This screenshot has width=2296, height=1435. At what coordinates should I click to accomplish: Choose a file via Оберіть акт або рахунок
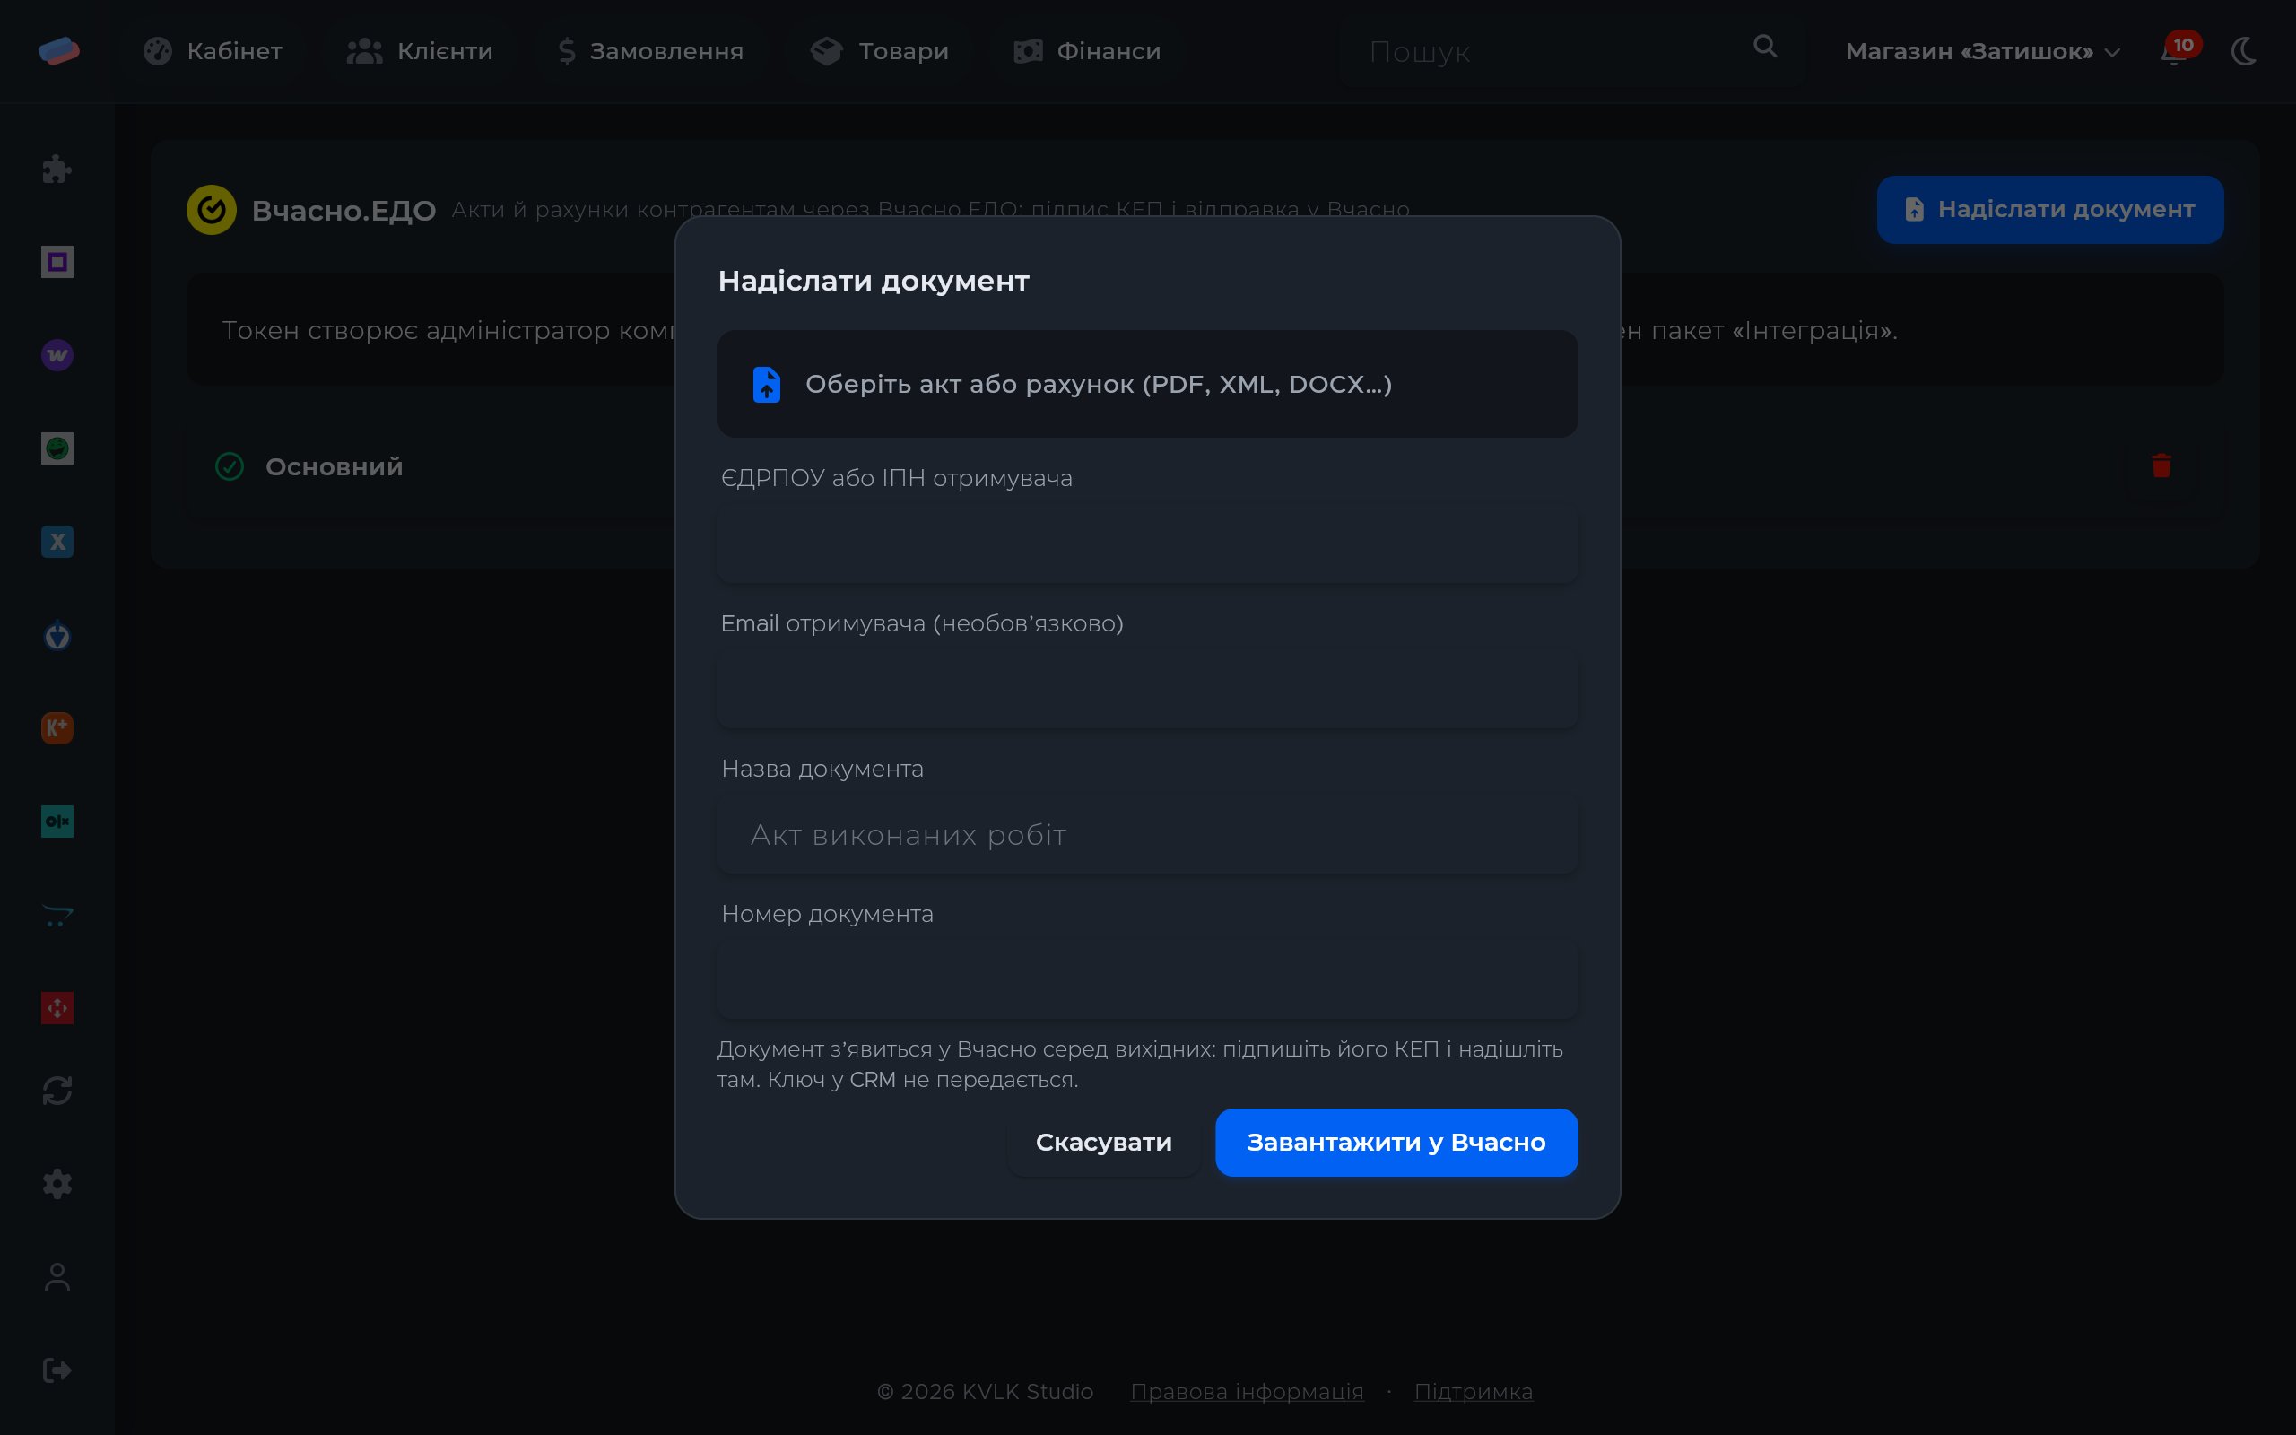click(1147, 384)
